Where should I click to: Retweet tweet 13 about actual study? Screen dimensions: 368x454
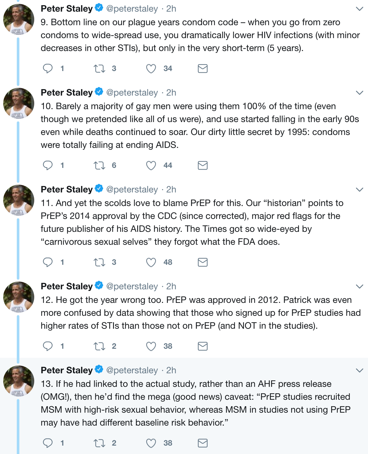pyautogui.click(x=99, y=443)
